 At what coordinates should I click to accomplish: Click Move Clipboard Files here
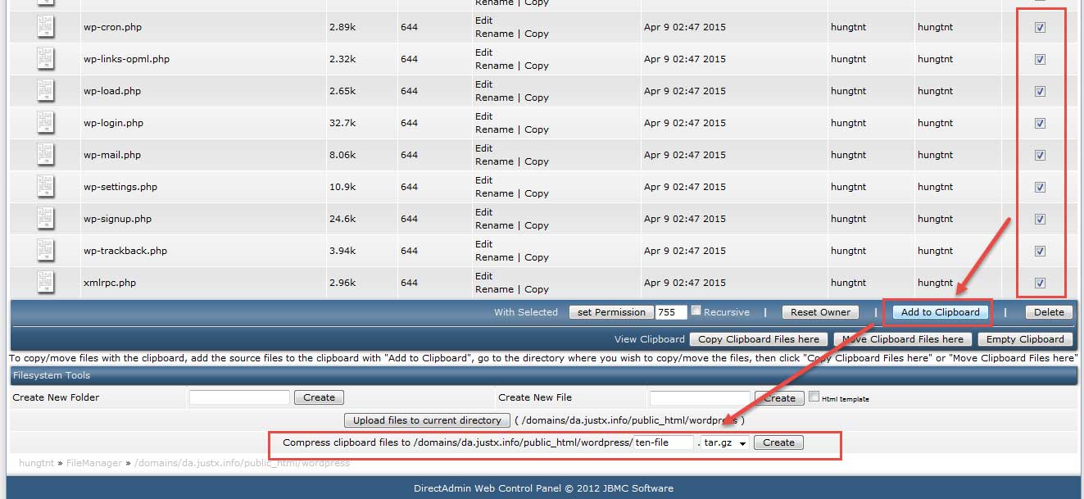click(x=903, y=339)
